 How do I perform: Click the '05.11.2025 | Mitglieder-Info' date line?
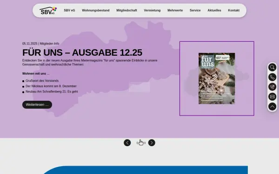41,44
